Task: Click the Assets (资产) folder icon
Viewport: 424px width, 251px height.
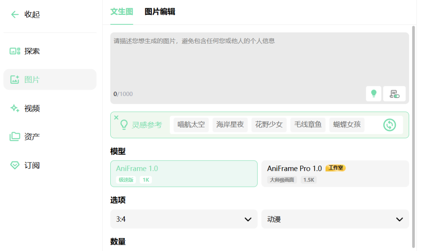Action: [15, 136]
